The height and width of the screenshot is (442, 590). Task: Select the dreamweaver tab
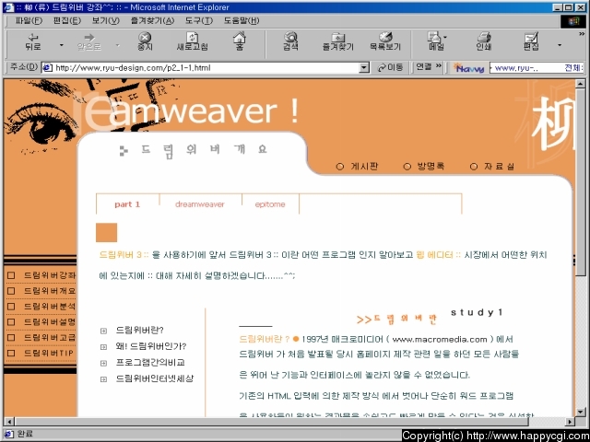pos(200,204)
